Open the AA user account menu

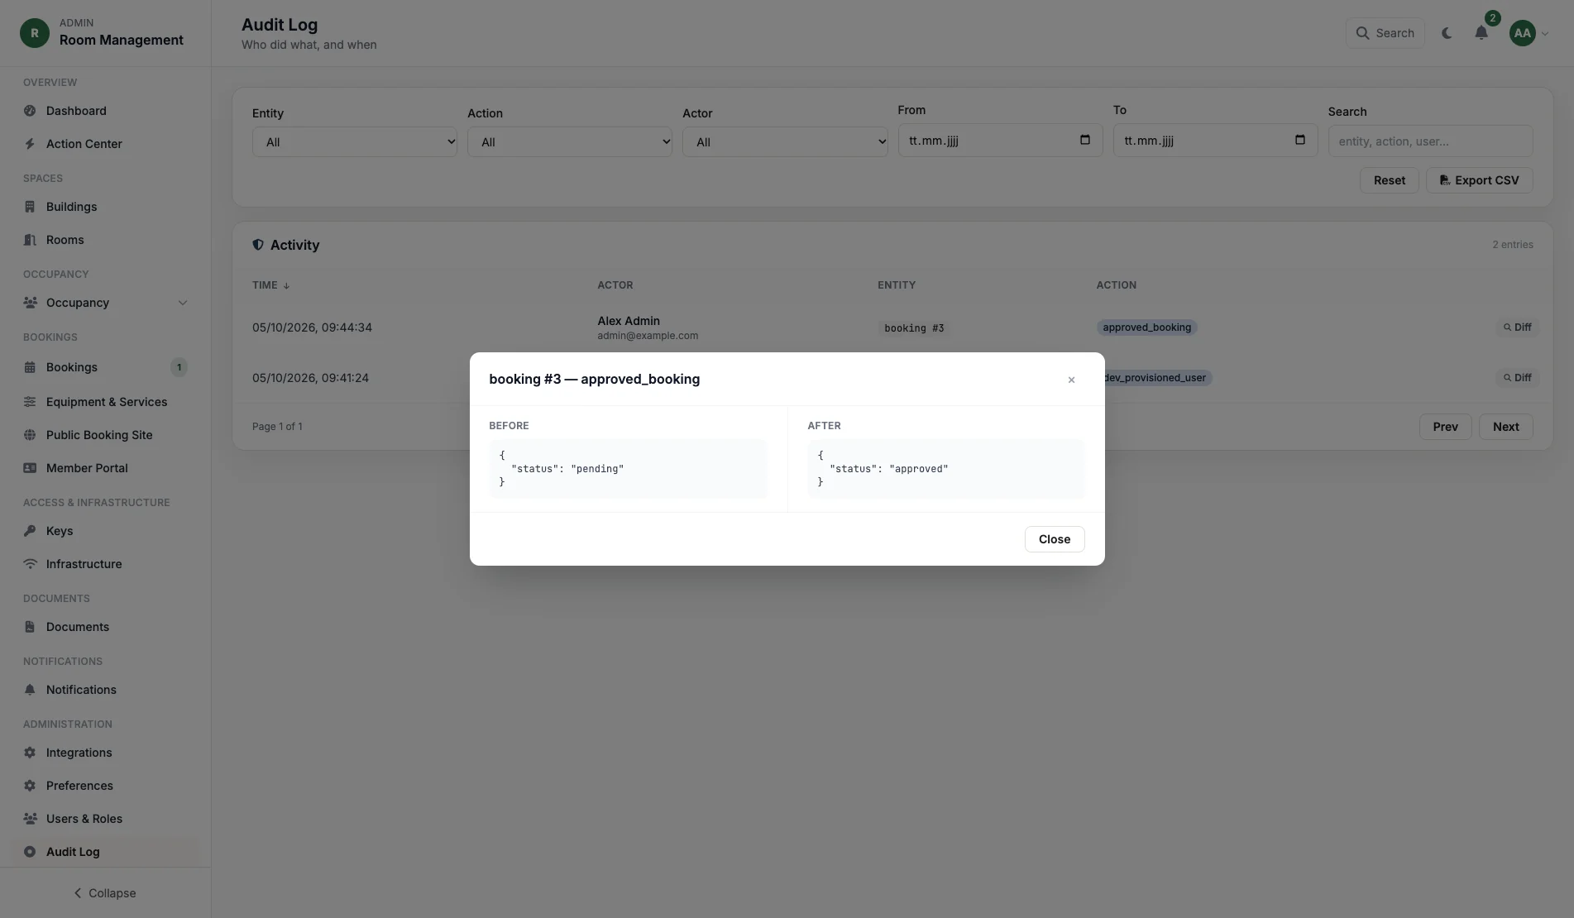[x=1529, y=33]
